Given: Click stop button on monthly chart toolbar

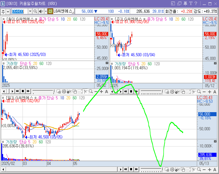Looking at the screenshot, I should [23, 91].
